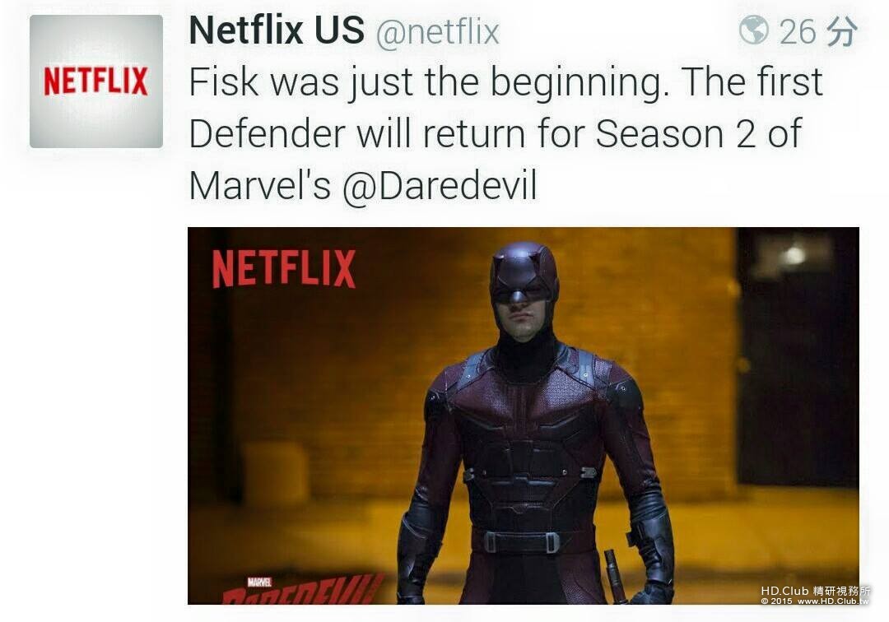Image resolution: width=889 pixels, height=622 pixels.
Task: Click the belt buckle on Daredevil's suit
Action: pos(521,543)
